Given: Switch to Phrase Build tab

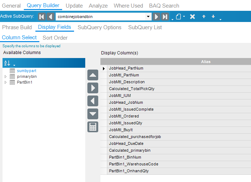Looking at the screenshot, I should point(17,27).
